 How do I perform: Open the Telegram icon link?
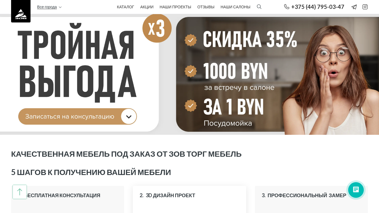tap(354, 7)
